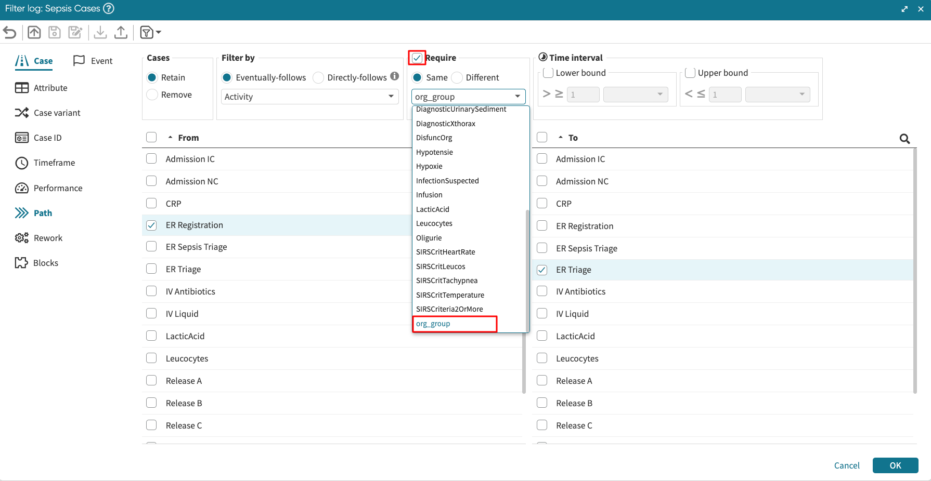
Task: Click the info icon next to Directly-follows
Action: (x=395, y=76)
